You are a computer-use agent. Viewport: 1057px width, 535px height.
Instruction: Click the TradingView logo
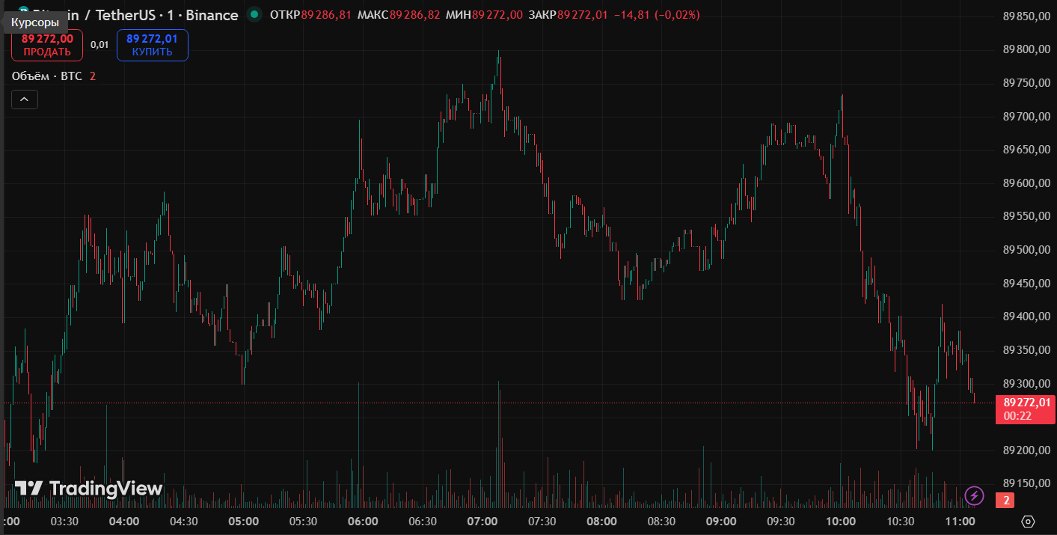(89, 489)
